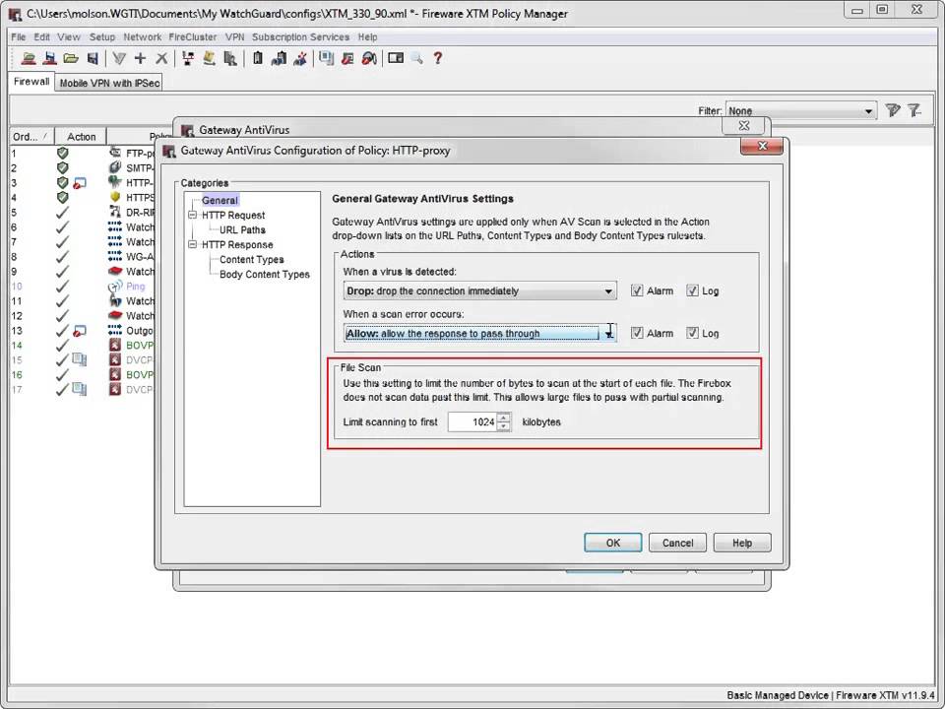Viewport: 945px width, 709px height.
Task: Click the SMTP policy icon in row 2
Action: point(115,167)
